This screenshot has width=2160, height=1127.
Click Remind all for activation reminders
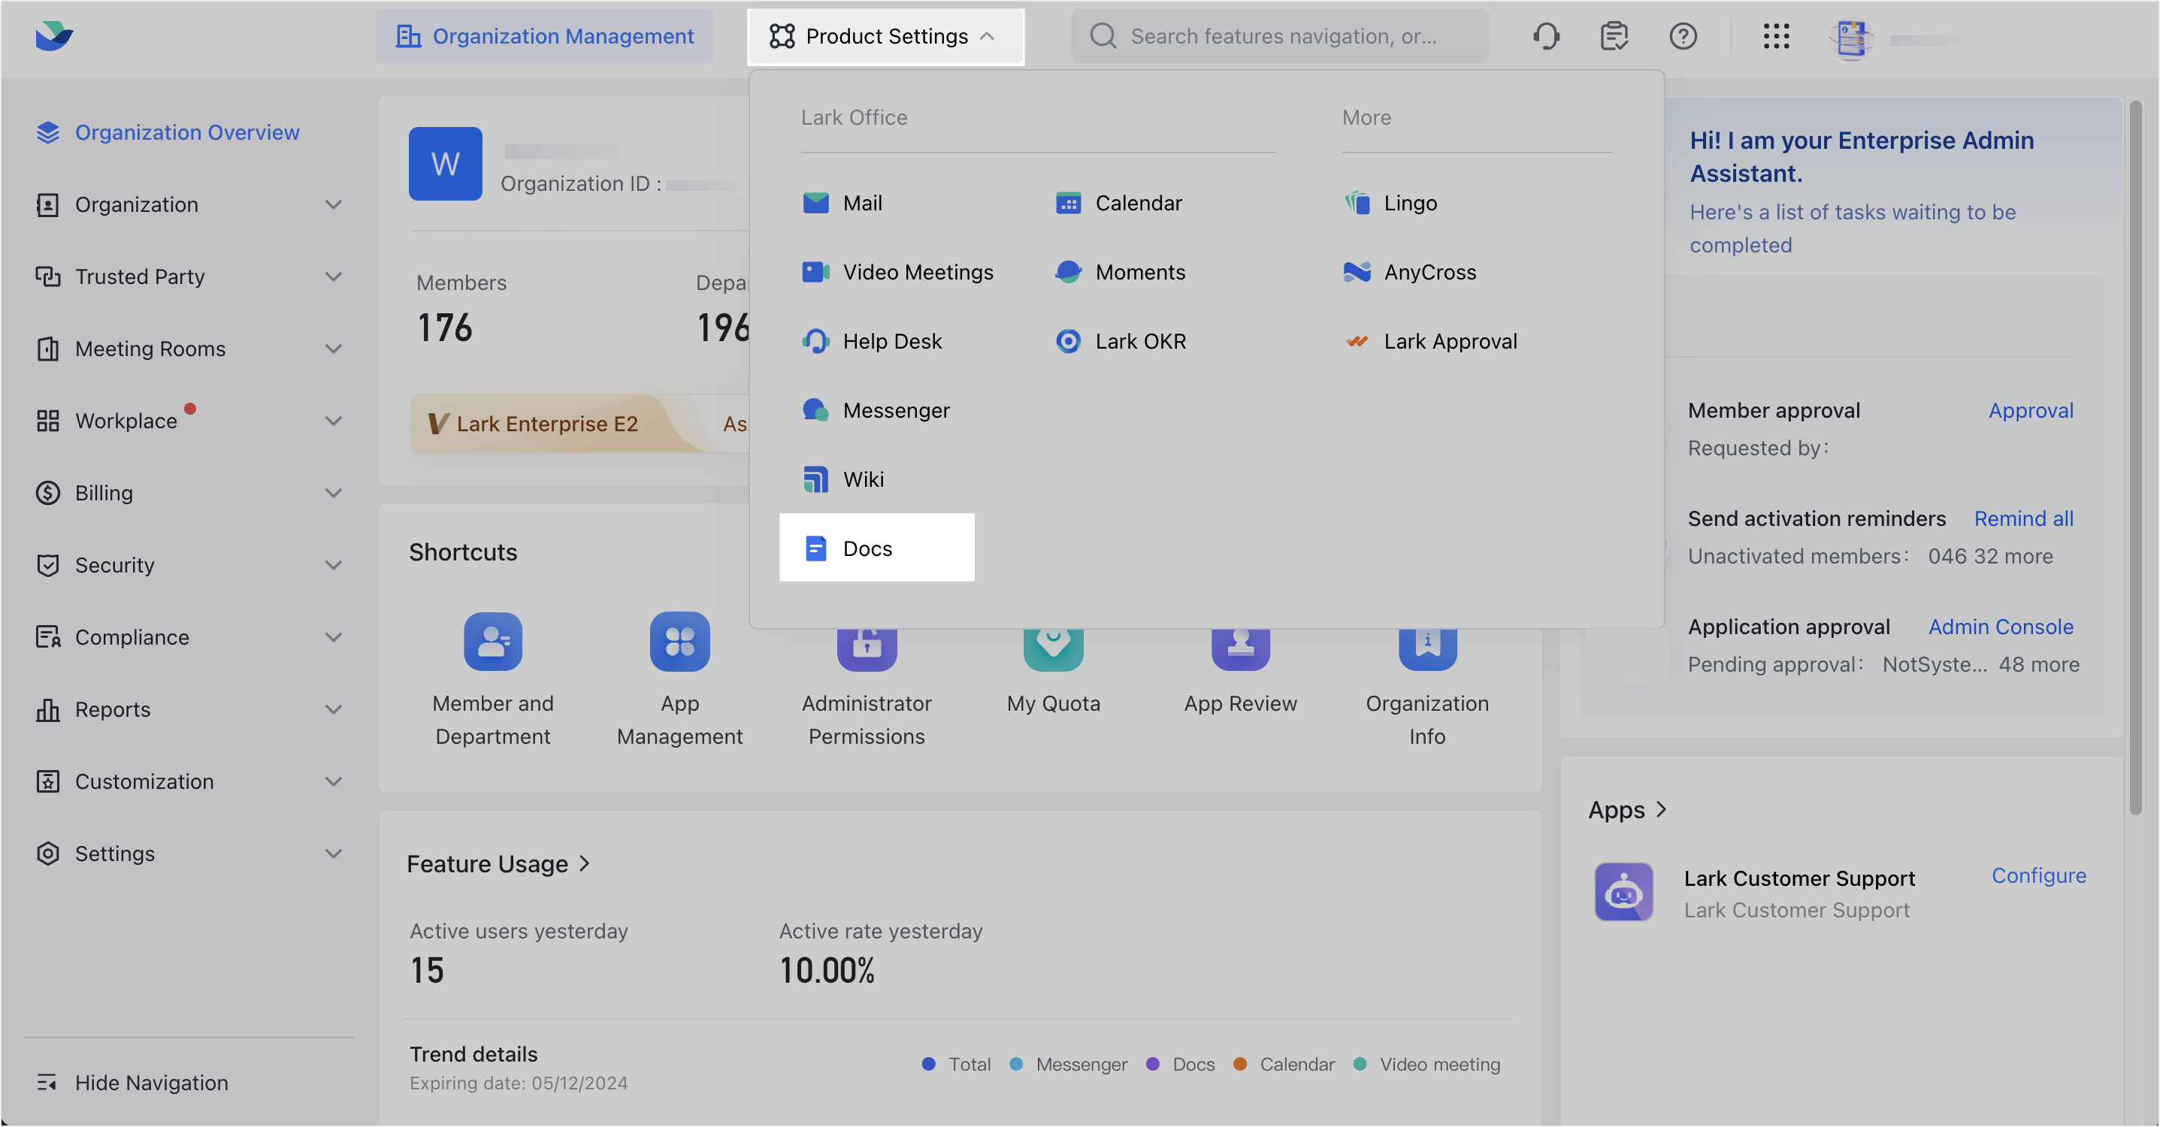(x=2023, y=518)
